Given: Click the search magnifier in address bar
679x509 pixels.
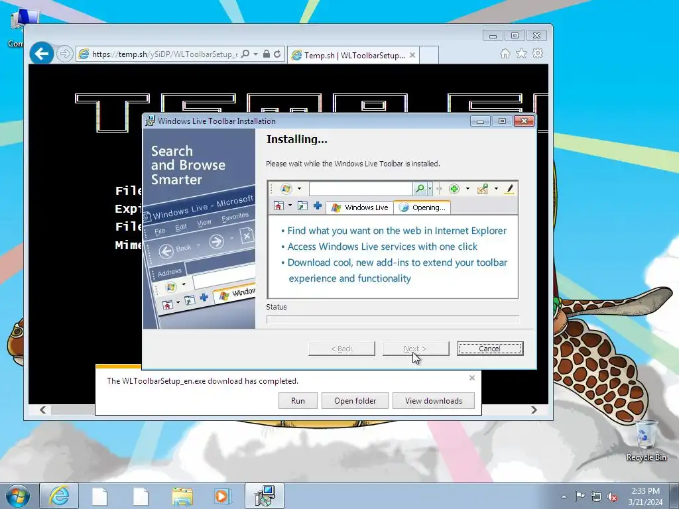Looking at the screenshot, I should pyautogui.click(x=245, y=54).
